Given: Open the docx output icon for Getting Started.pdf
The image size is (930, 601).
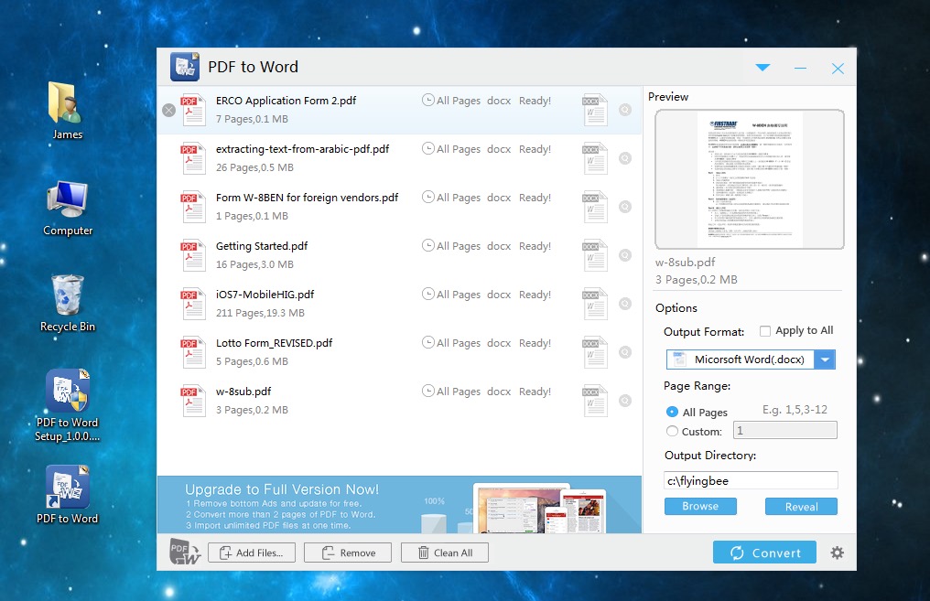Looking at the screenshot, I should pos(595,255).
